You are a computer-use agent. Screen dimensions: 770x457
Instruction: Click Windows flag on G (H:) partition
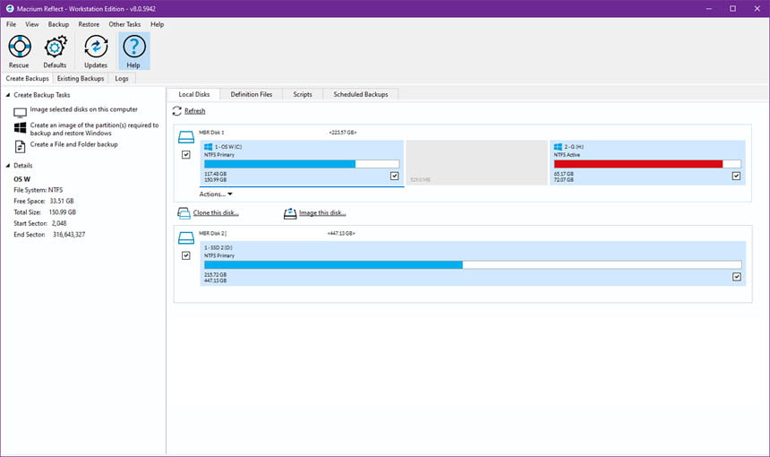[x=558, y=147]
